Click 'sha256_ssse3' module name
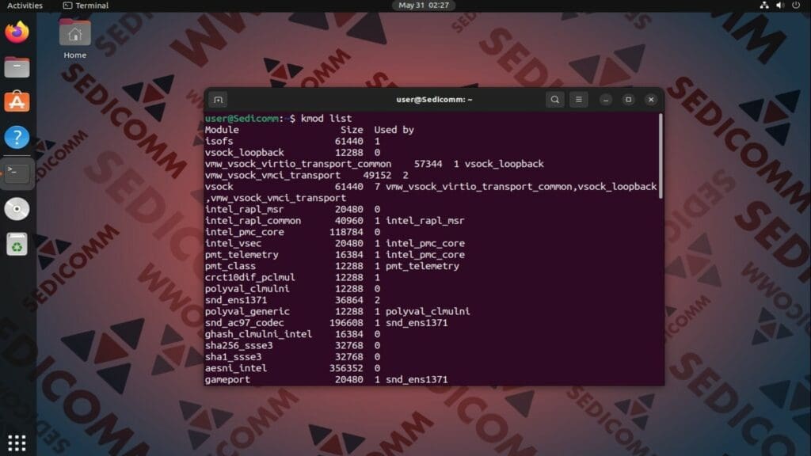Viewport: 811px width, 456px height. point(238,346)
